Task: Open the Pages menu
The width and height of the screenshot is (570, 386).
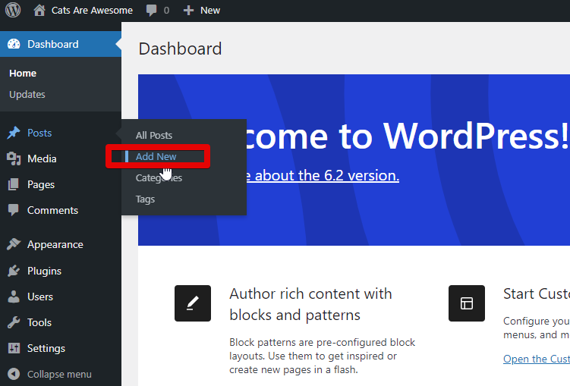Action: click(x=41, y=184)
